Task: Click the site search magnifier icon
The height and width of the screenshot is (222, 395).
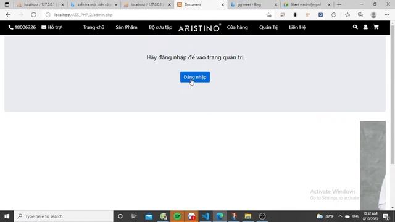Action: tap(355, 27)
